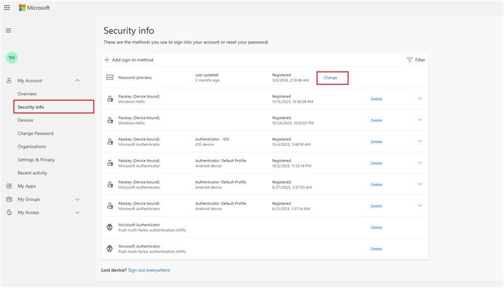This screenshot has width=504, height=288.
Task: Click the Add sign-in method label
Action: click(x=132, y=60)
